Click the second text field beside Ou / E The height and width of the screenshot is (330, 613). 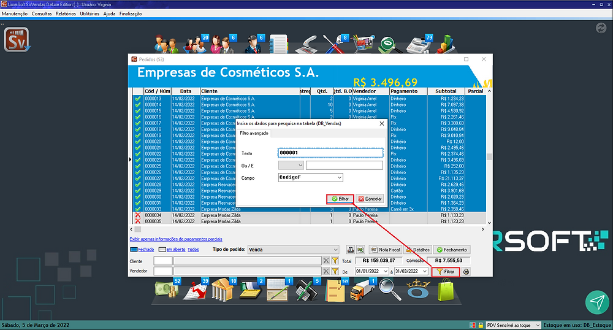(x=344, y=166)
